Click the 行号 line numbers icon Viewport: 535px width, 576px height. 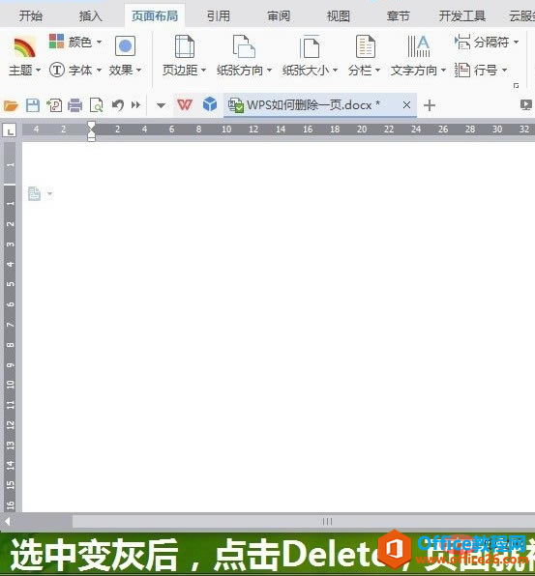[462, 70]
